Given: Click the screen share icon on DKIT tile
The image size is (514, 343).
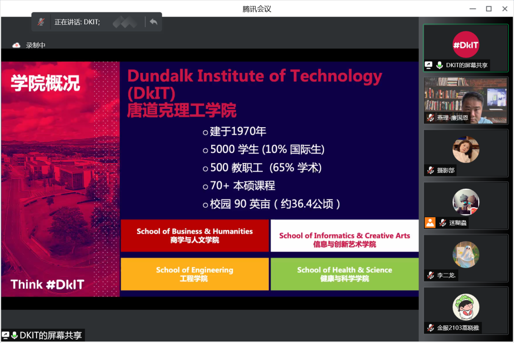Looking at the screenshot, I should [x=429, y=65].
